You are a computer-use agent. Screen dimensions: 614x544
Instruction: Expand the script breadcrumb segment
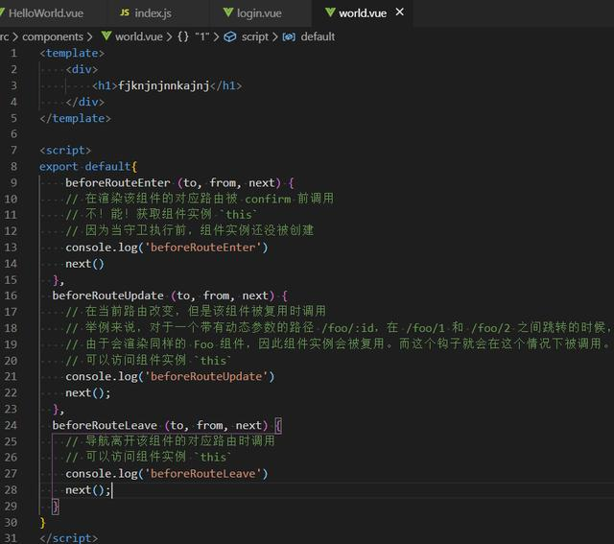point(254,36)
